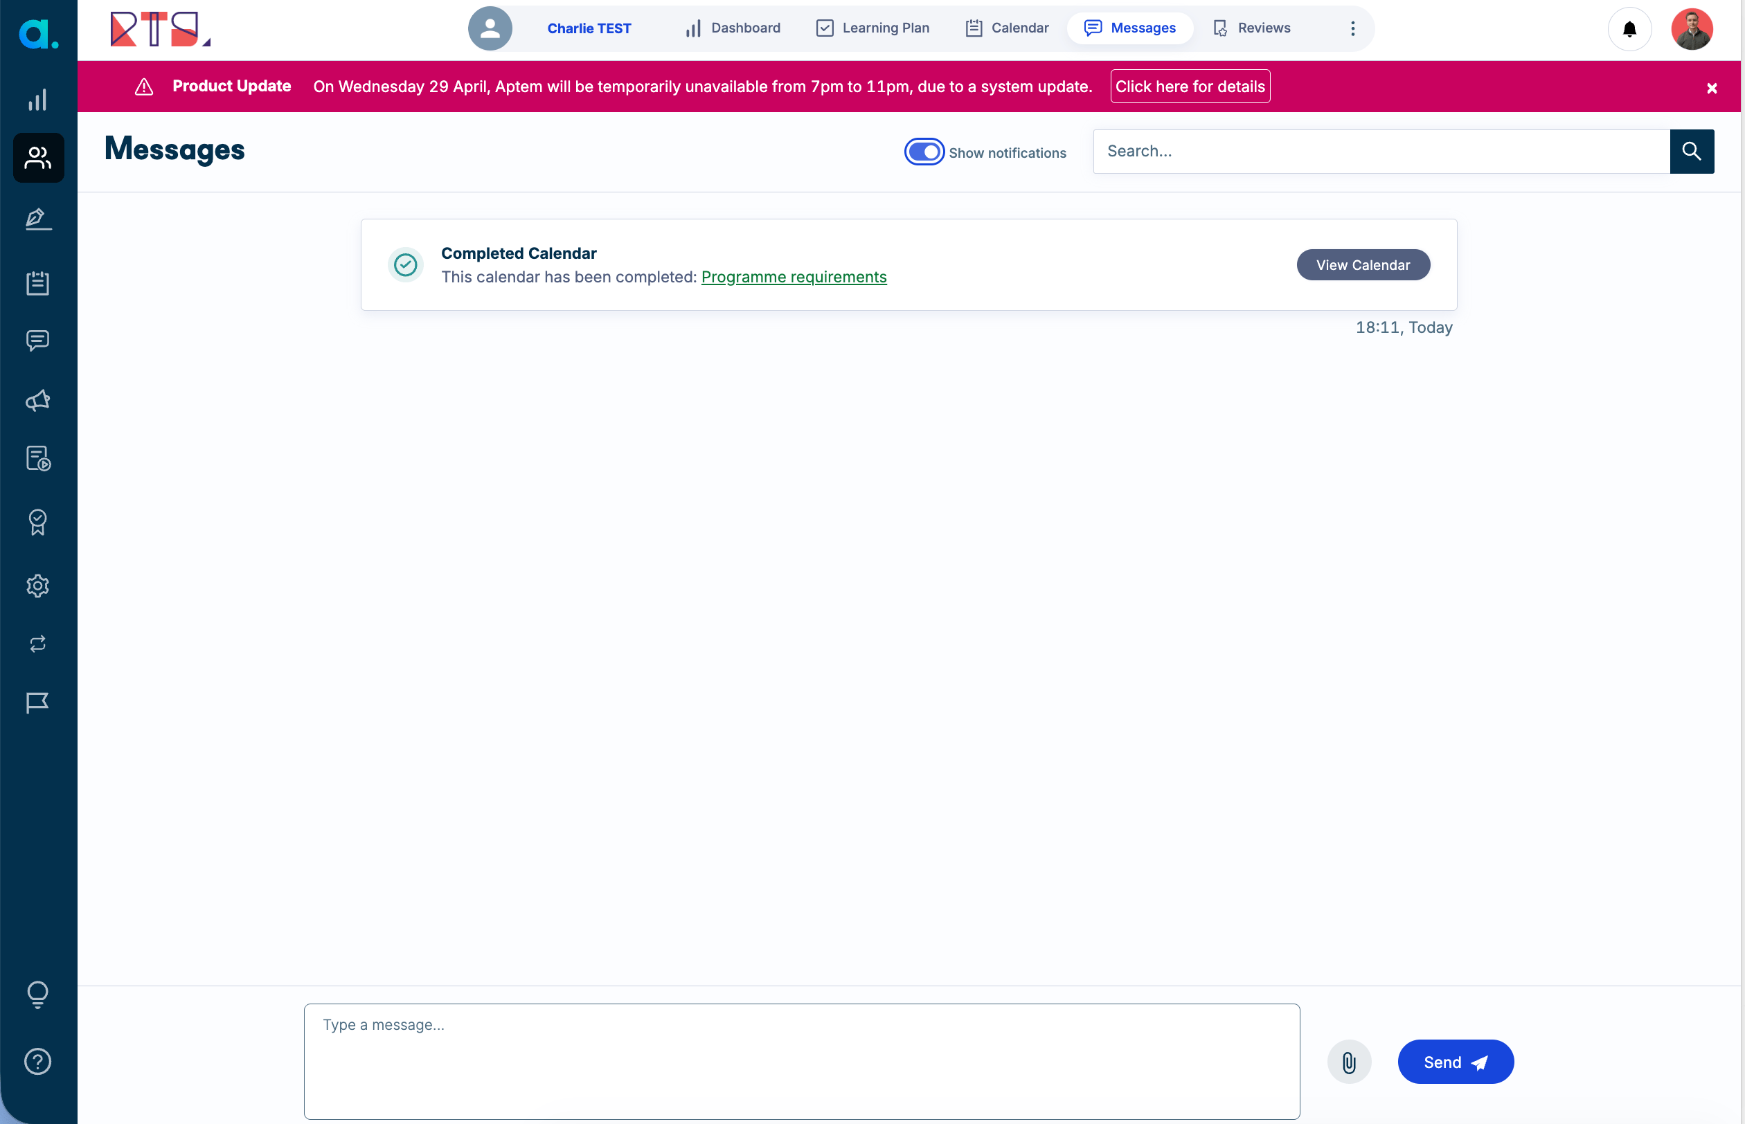Focus the Type a message box

click(801, 1060)
